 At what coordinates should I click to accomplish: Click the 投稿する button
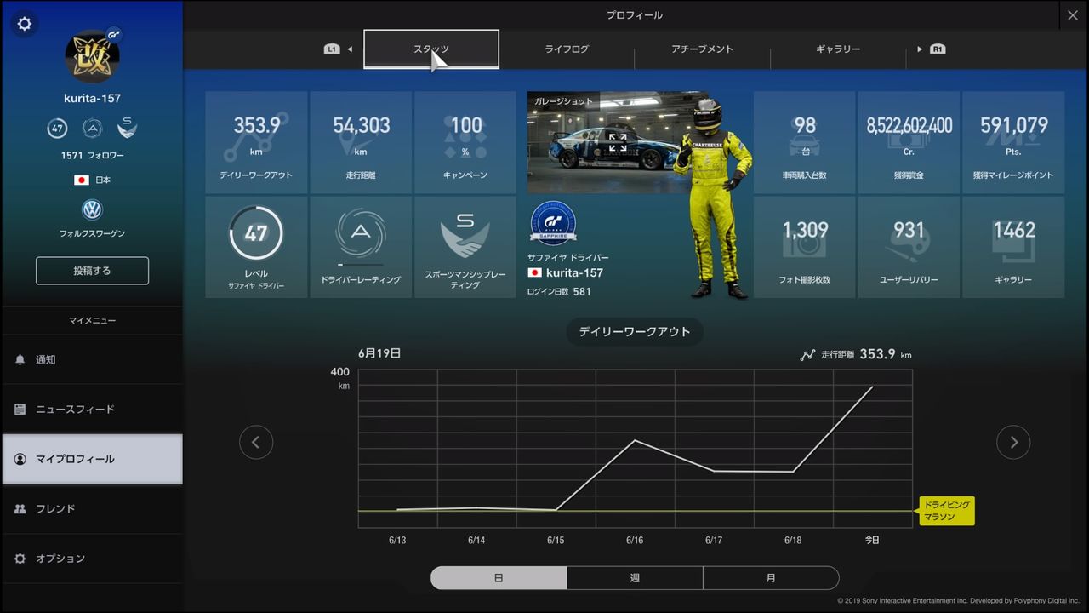pyautogui.click(x=92, y=271)
